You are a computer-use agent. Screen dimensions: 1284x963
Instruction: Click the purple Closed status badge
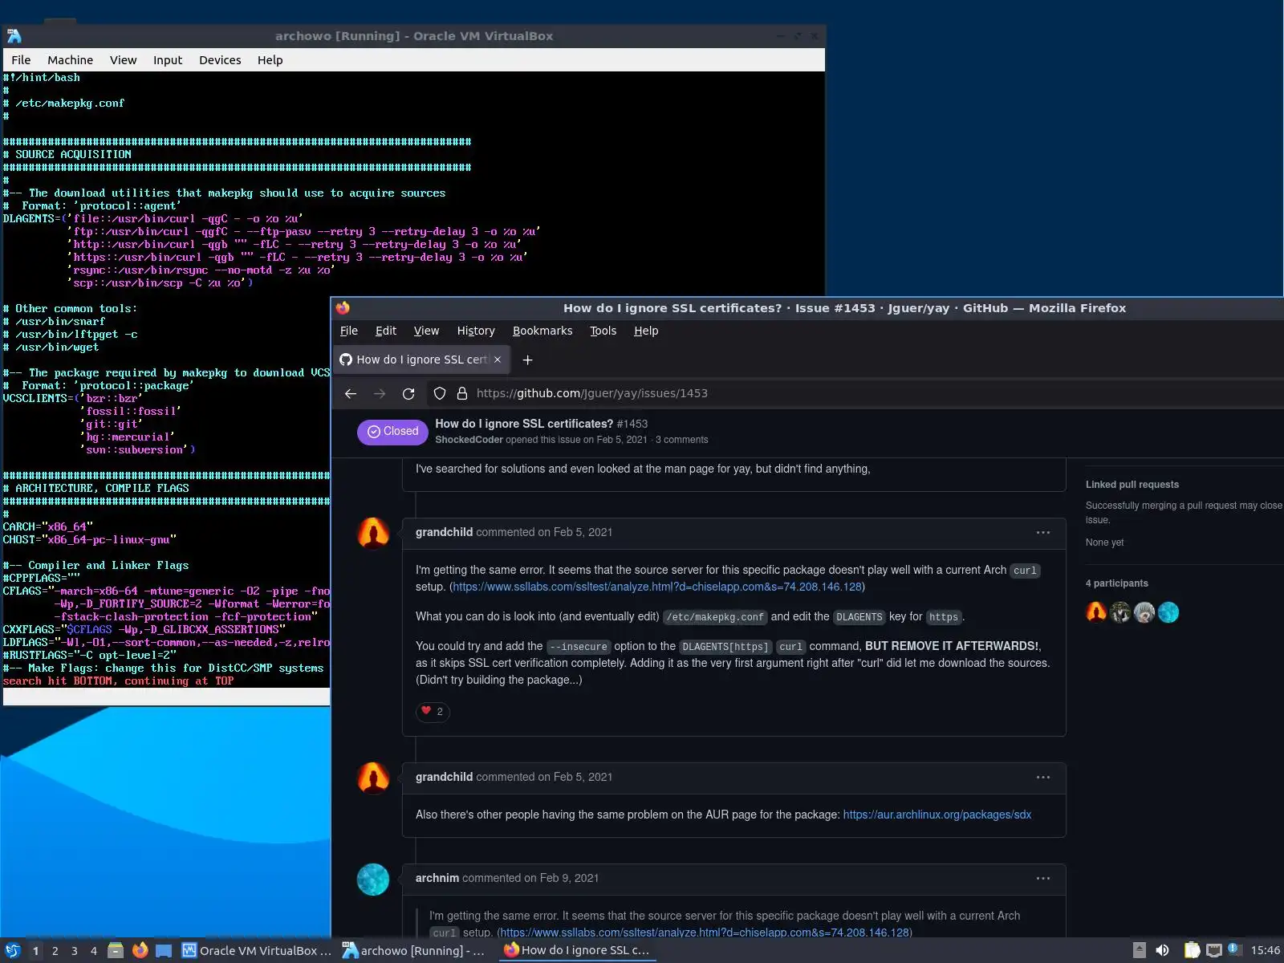point(393,432)
